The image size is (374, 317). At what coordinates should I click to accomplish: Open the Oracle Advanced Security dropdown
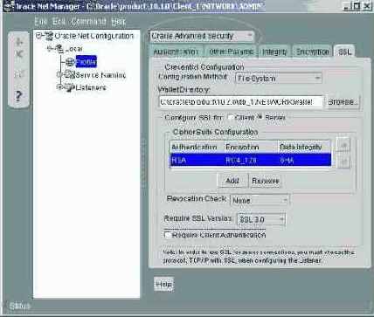(x=202, y=36)
